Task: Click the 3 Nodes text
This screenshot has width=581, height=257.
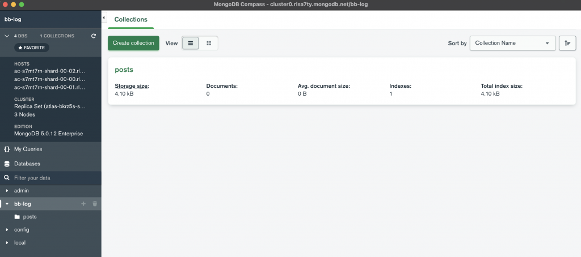Action: pos(24,114)
